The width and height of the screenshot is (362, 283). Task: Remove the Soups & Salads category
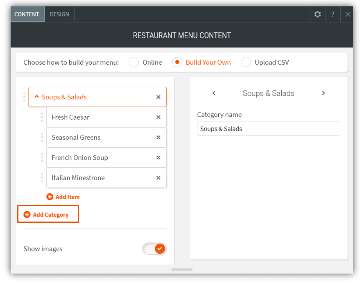pos(158,97)
